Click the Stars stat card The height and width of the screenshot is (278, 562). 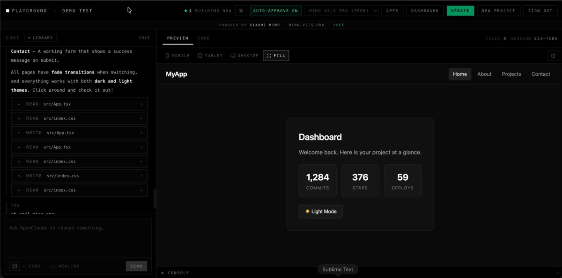click(360, 181)
